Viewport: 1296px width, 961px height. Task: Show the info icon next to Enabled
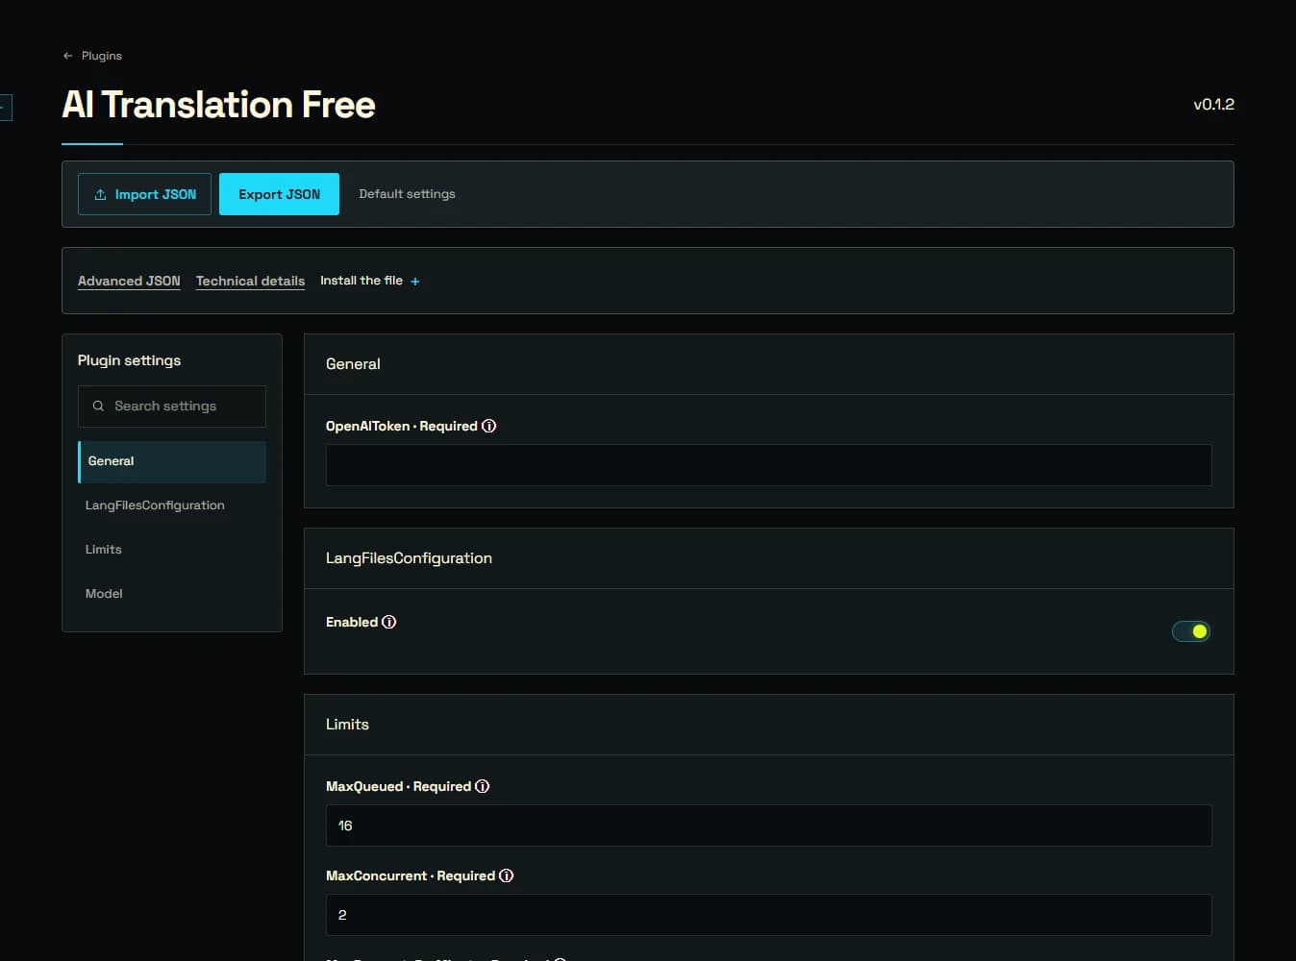pos(389,622)
